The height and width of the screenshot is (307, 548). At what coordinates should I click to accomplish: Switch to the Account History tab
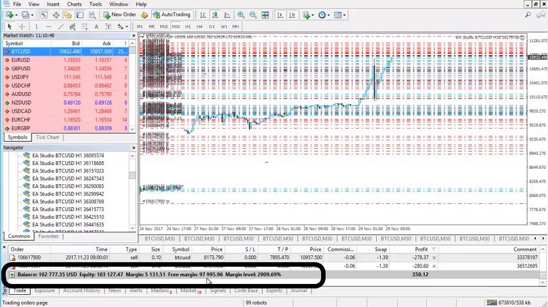click(x=81, y=291)
